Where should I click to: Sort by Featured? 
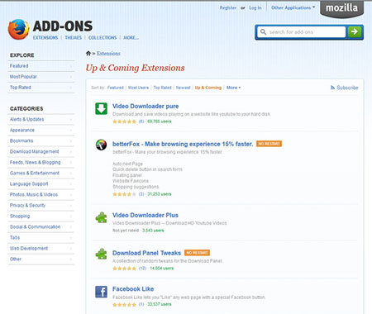116,88
